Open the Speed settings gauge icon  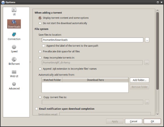[14, 47]
